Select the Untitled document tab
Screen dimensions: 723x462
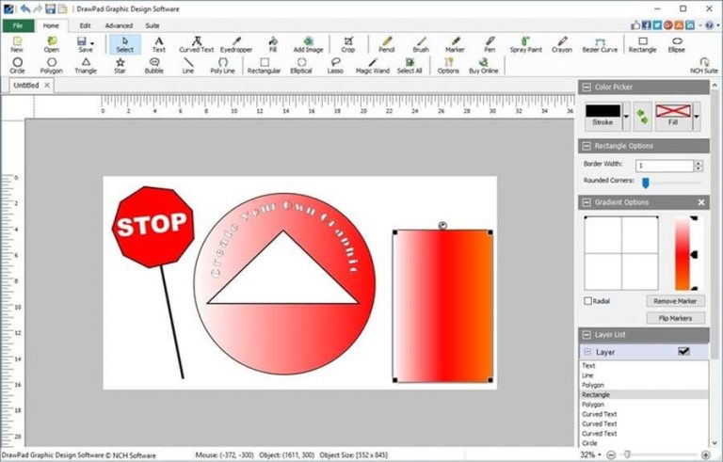click(x=25, y=86)
